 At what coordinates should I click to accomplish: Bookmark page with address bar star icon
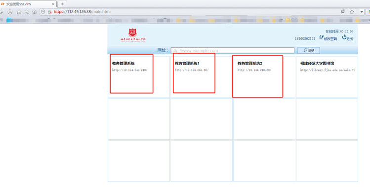point(352,12)
